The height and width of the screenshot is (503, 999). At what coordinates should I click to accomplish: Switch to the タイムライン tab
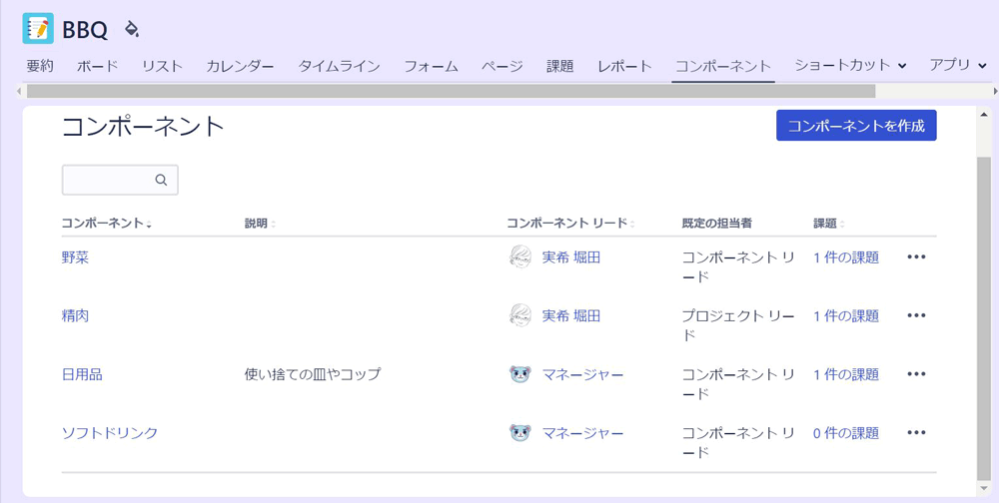340,66
